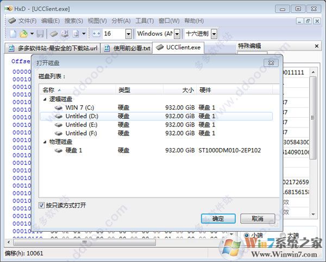Select the 小端 radio button
The height and width of the screenshot is (262, 326).
[x=247, y=235]
